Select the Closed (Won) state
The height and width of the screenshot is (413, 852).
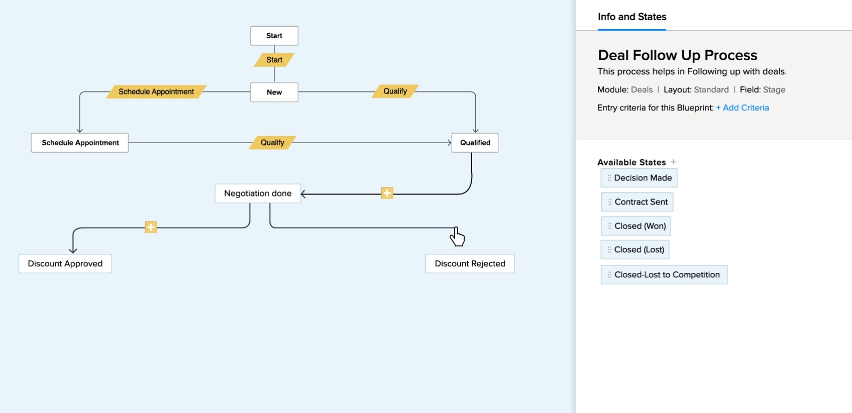click(x=636, y=226)
